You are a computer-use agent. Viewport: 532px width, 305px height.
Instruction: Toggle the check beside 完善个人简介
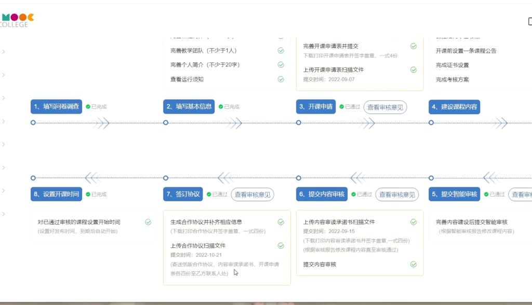[281, 65]
